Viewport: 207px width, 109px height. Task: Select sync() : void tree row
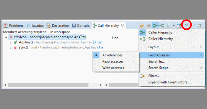point(59,47)
